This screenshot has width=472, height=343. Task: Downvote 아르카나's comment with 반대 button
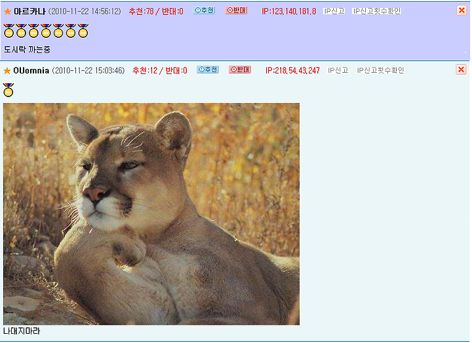tap(236, 10)
